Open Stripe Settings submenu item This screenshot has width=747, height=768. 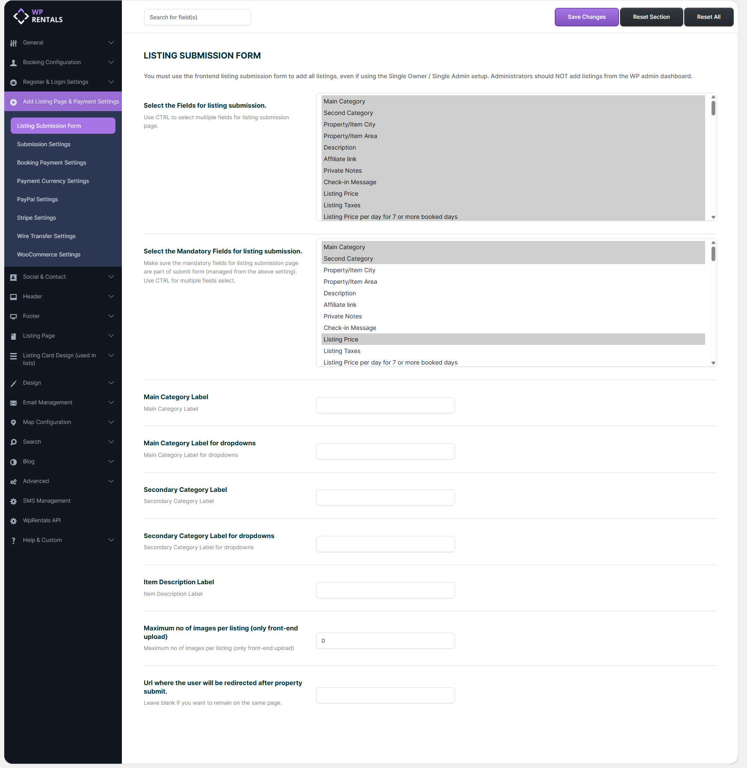tap(36, 218)
